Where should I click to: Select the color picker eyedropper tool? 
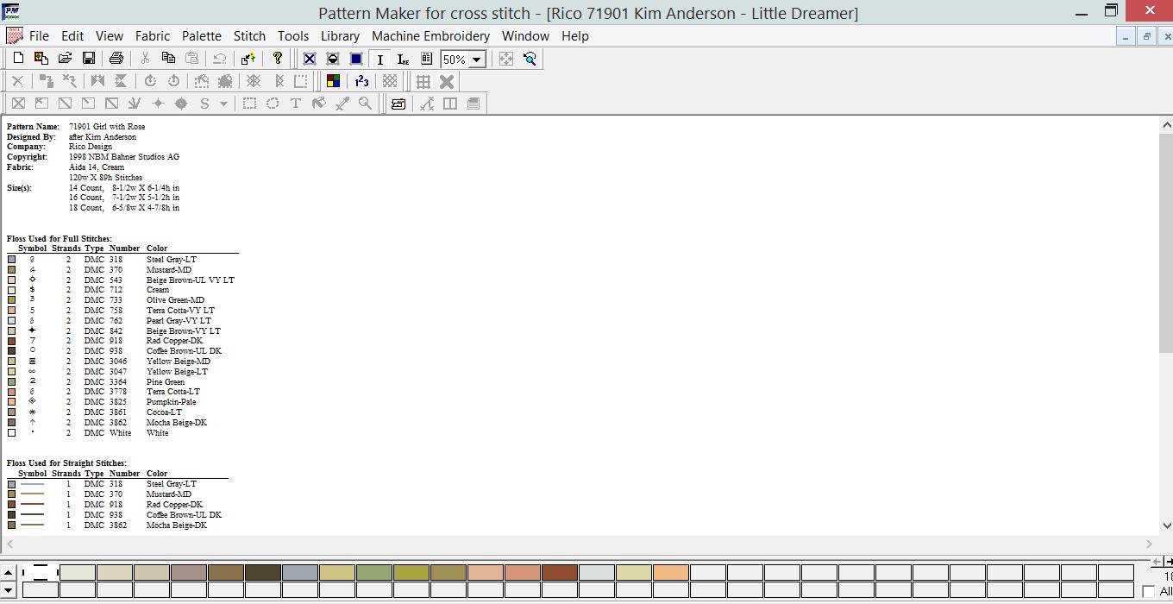click(x=342, y=104)
